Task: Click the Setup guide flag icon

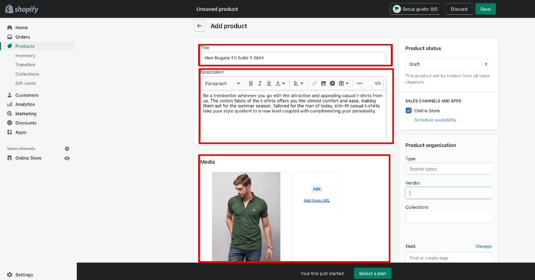Action: pyautogui.click(x=397, y=9)
